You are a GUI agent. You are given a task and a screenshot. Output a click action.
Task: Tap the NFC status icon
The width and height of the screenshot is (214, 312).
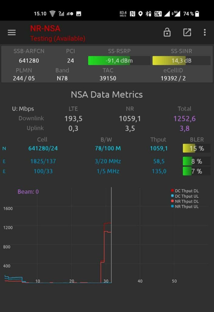[x=132, y=13]
